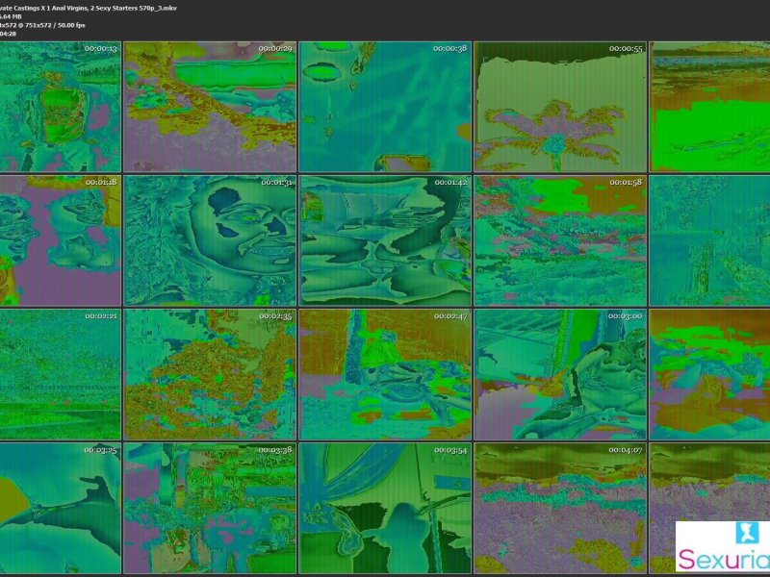770x577 pixels.
Task: Open the frame marked 00:01:42
Action: [385, 240]
